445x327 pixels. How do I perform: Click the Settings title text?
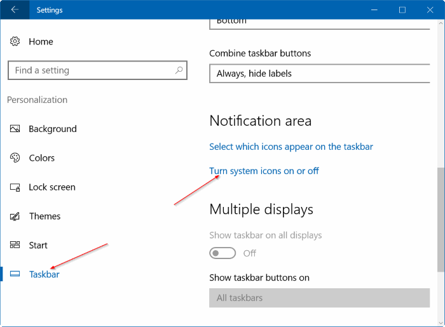50,10
